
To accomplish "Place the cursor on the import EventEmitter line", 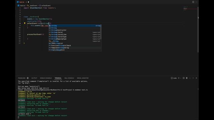I will (39, 8).
